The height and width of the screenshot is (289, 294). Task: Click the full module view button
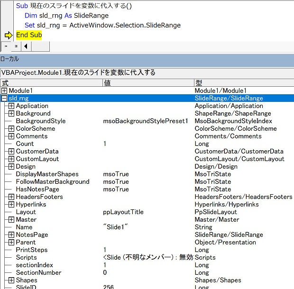coord(16,46)
